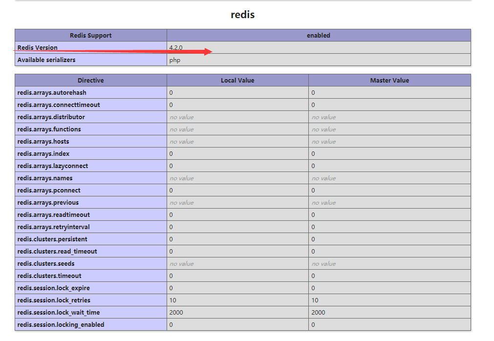Viewport: 494px width, 341px height.
Task: Click master value 10 of lock_retries
Action: 315,300
